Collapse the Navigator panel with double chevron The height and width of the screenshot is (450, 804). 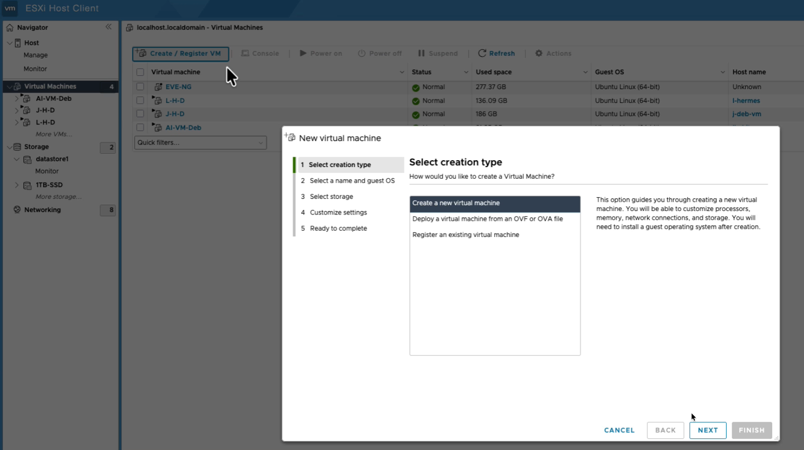[x=108, y=27]
